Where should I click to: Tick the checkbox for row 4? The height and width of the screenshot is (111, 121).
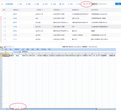[x=4, y=27]
